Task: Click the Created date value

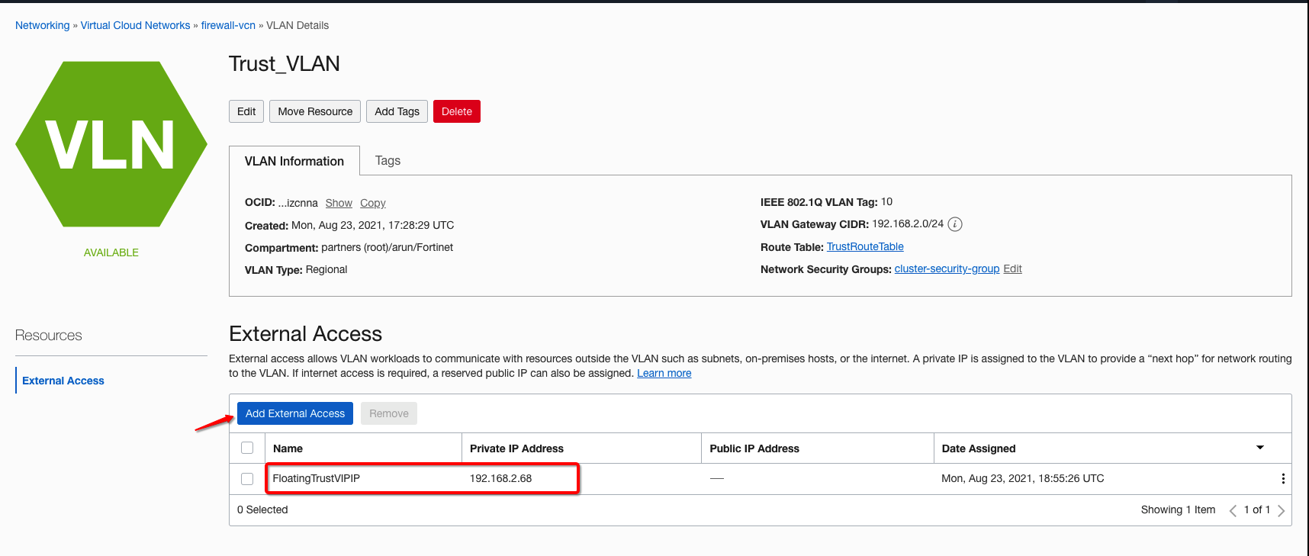Action: (372, 225)
